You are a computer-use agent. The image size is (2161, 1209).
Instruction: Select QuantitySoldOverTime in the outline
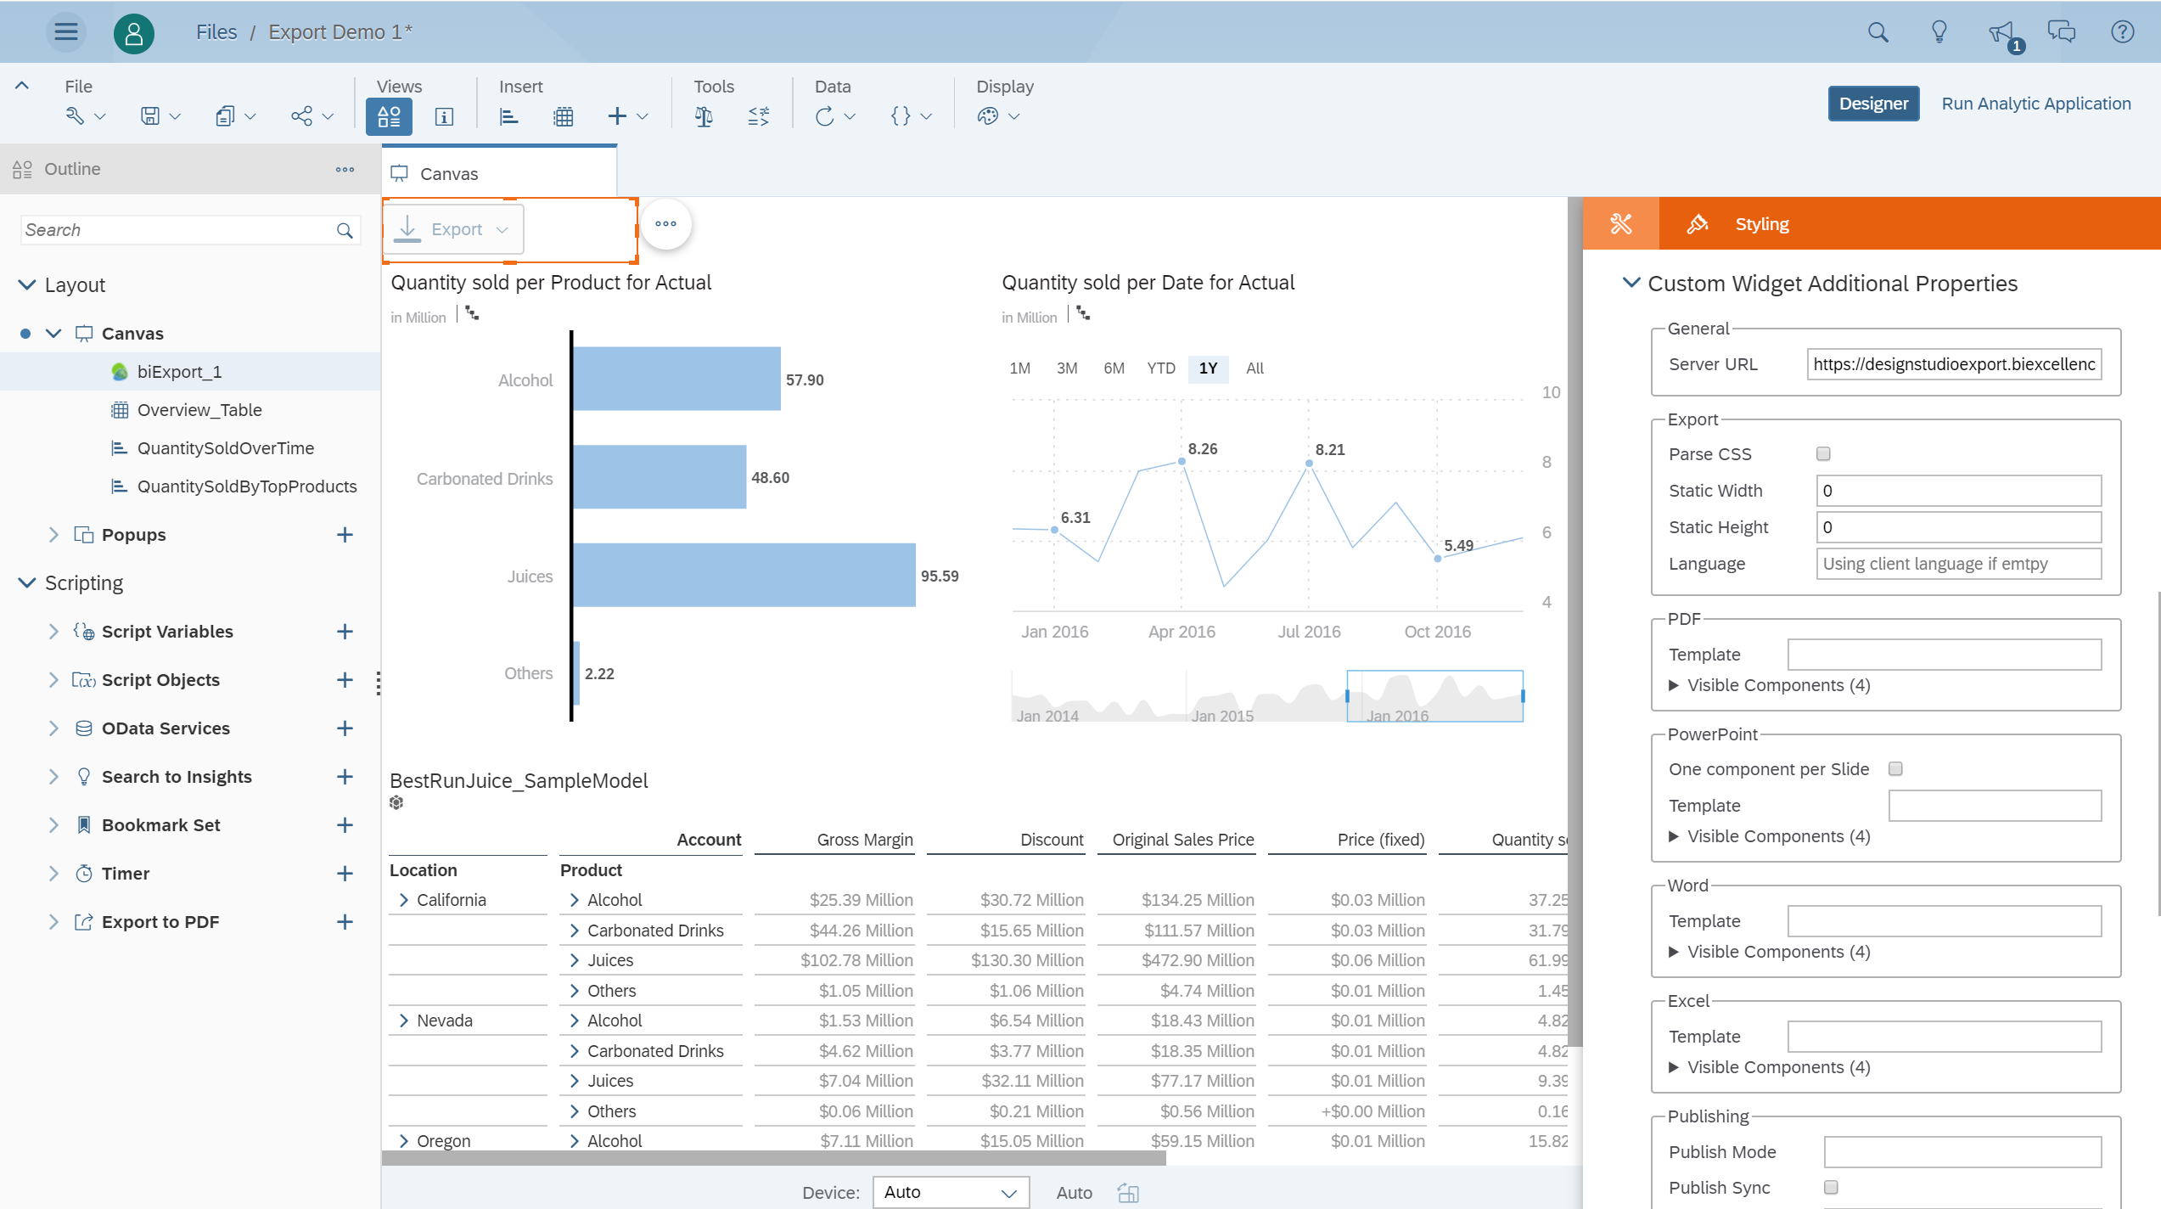click(x=190, y=448)
